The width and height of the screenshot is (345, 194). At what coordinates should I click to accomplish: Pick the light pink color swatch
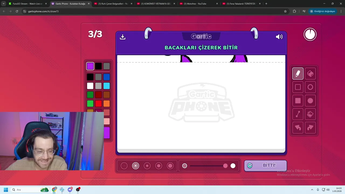(x=107, y=122)
